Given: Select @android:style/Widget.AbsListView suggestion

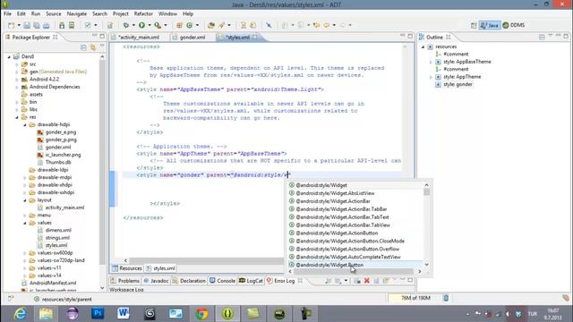Looking at the screenshot, I should [x=355, y=193].
